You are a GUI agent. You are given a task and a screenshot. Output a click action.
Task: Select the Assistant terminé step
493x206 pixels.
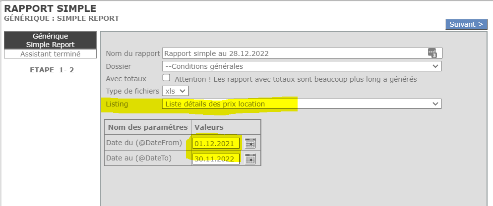tap(50, 54)
